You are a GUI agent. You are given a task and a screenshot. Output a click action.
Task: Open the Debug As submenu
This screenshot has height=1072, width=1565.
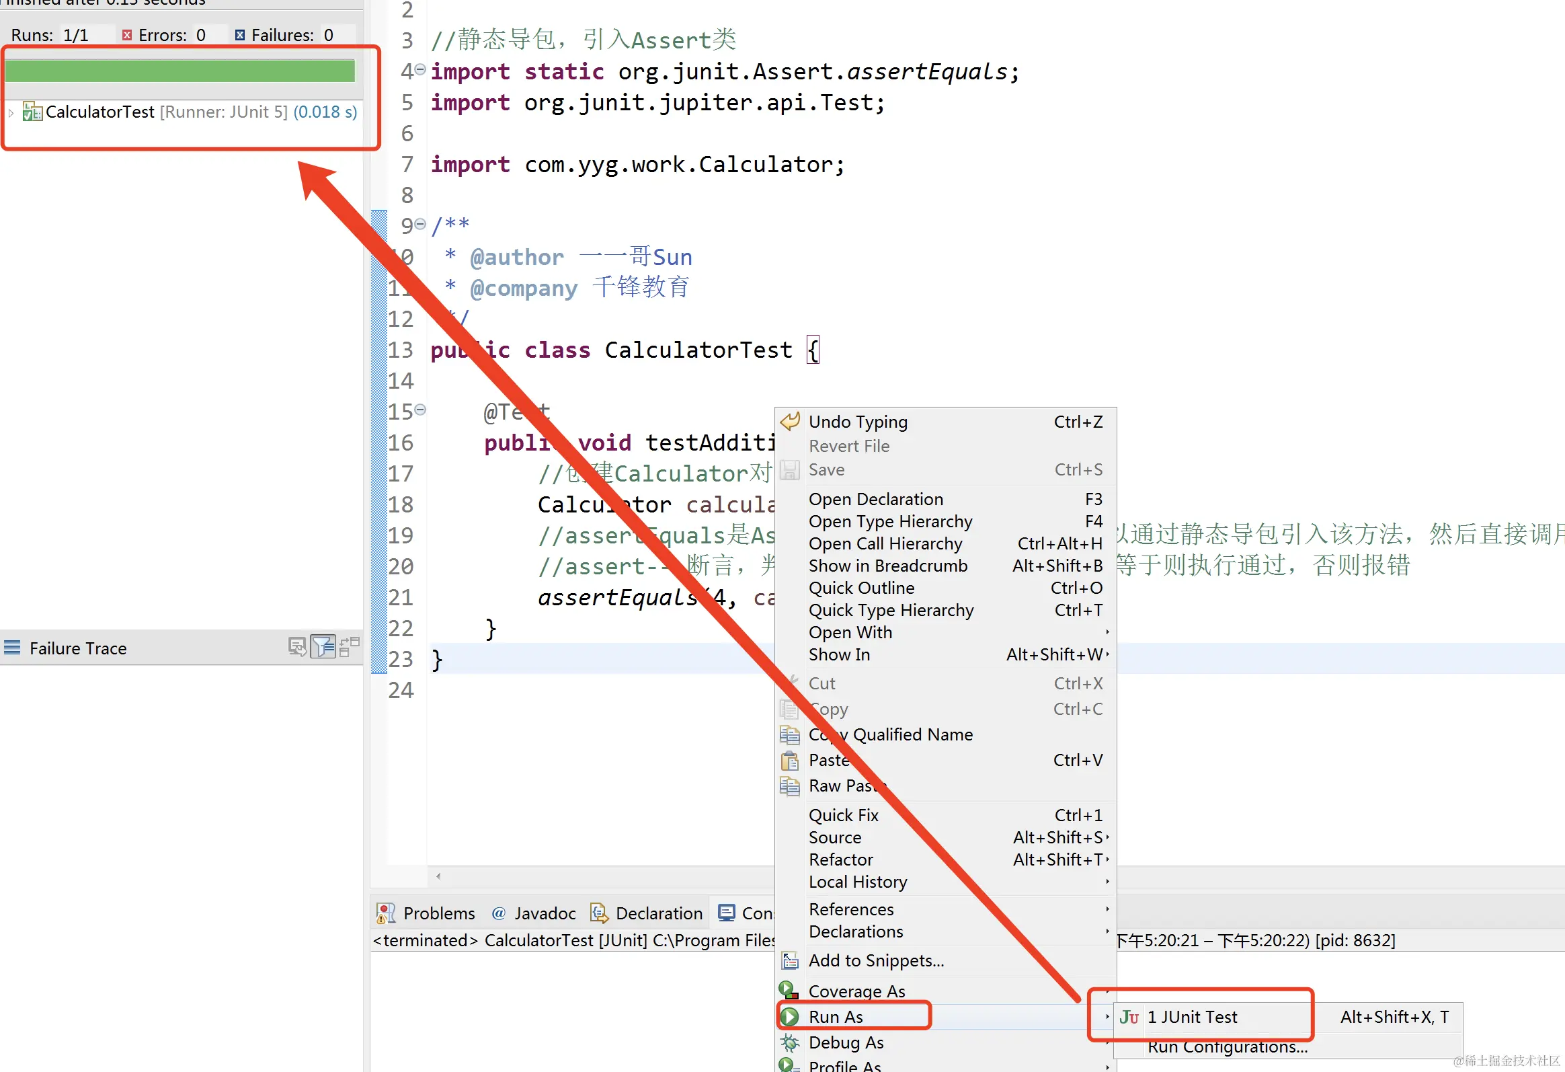pyautogui.click(x=945, y=1043)
